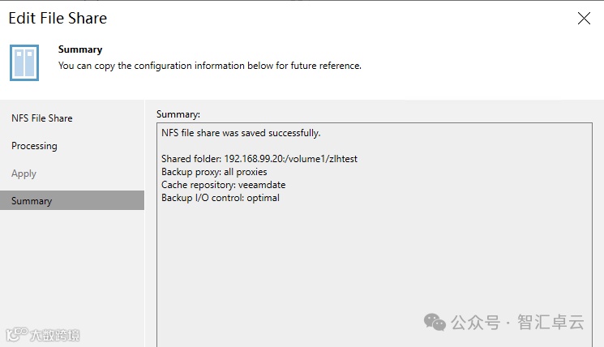The height and width of the screenshot is (347, 604).
Task: Click the Cache repository veeamdate line
Action: (223, 185)
